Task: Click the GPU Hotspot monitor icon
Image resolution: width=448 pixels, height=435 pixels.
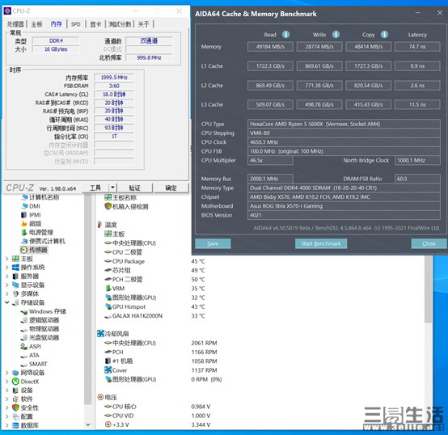Action: tap(108, 306)
